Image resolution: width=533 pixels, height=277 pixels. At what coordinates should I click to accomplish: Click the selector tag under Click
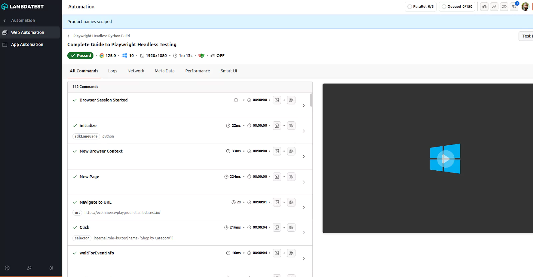click(x=82, y=238)
